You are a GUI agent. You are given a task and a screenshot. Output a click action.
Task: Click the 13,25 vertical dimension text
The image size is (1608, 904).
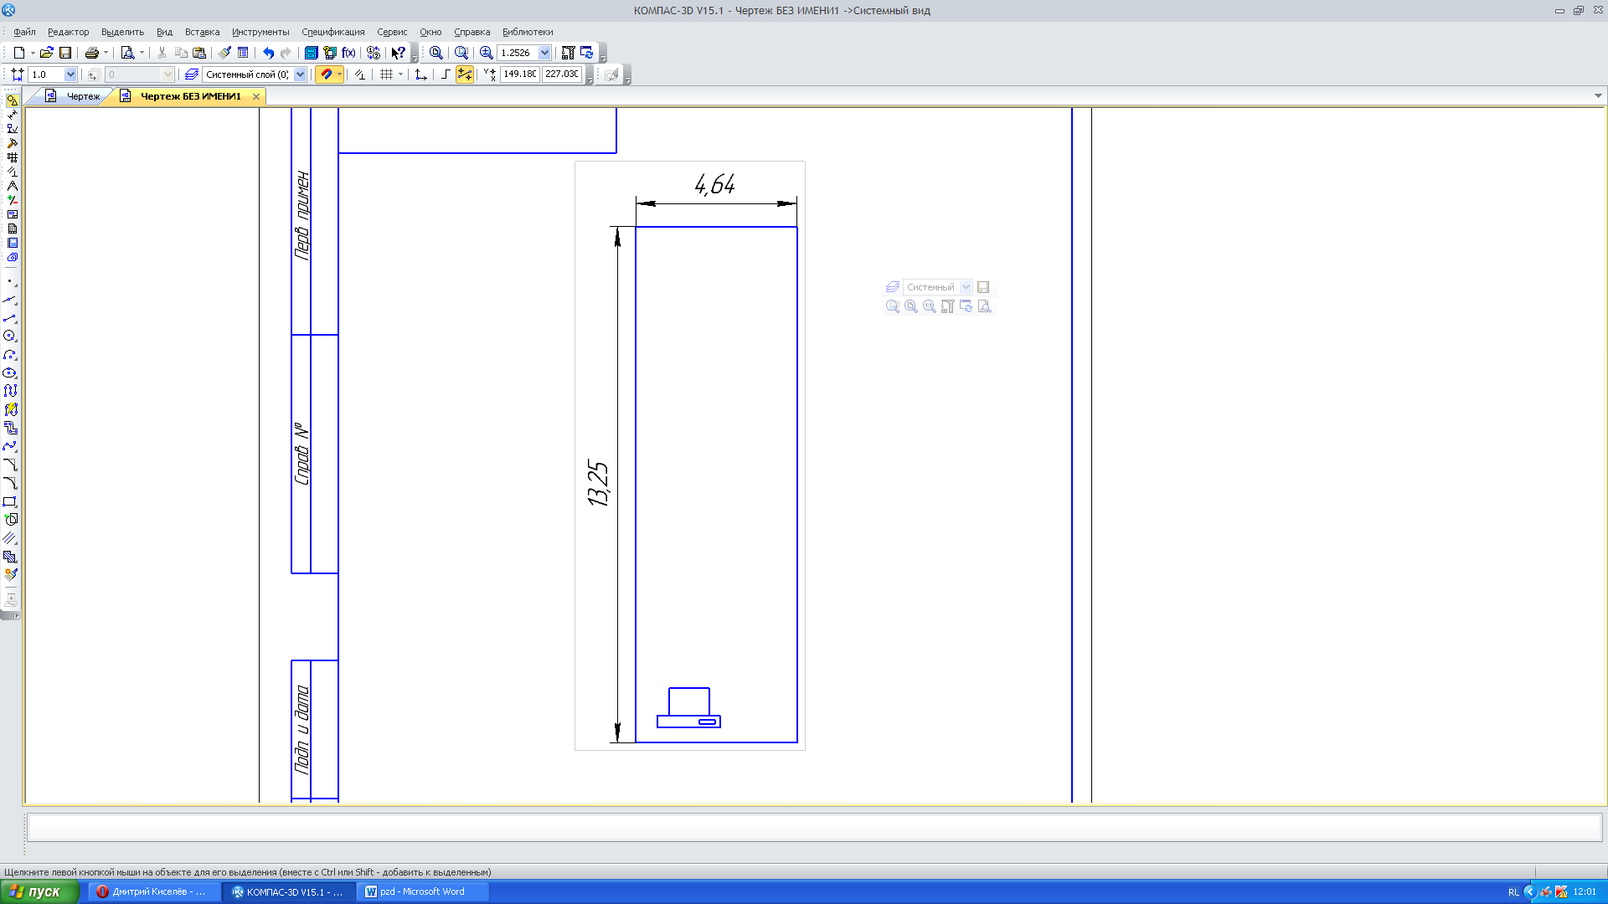click(598, 483)
